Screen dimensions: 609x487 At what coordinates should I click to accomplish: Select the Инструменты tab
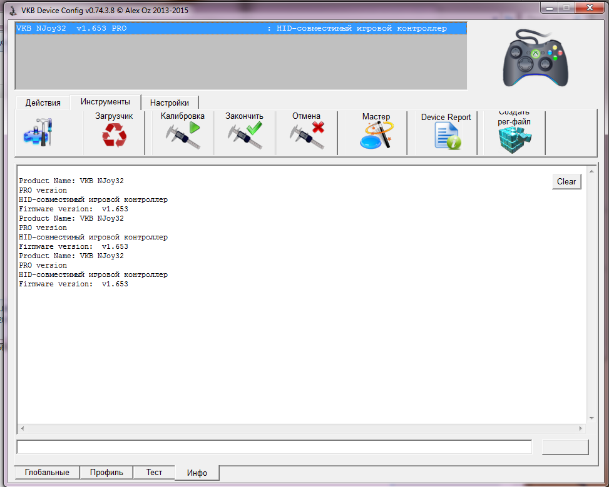pyautogui.click(x=105, y=102)
